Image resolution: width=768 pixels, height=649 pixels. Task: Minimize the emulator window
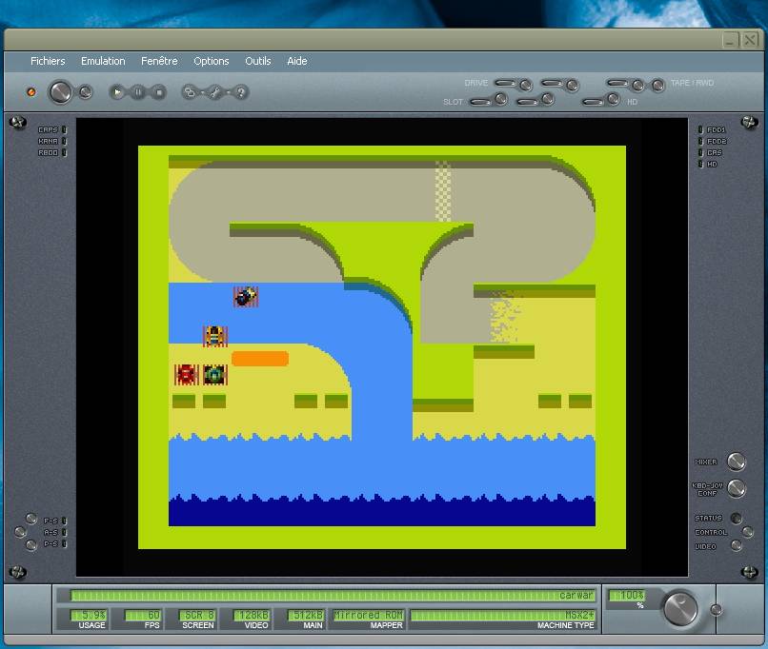(730, 40)
